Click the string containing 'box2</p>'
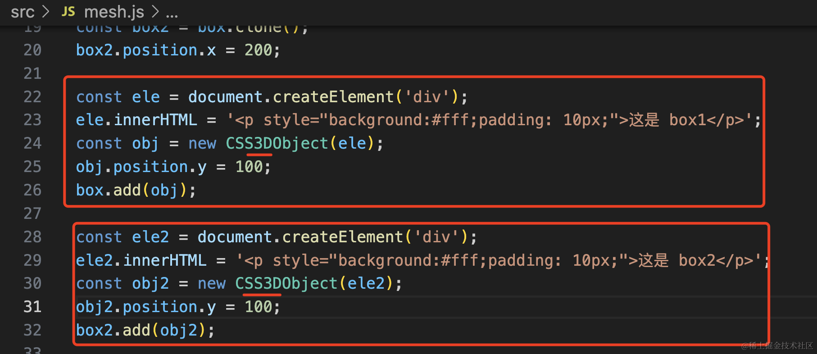Viewport: 817px width, 354px height. tap(499, 260)
